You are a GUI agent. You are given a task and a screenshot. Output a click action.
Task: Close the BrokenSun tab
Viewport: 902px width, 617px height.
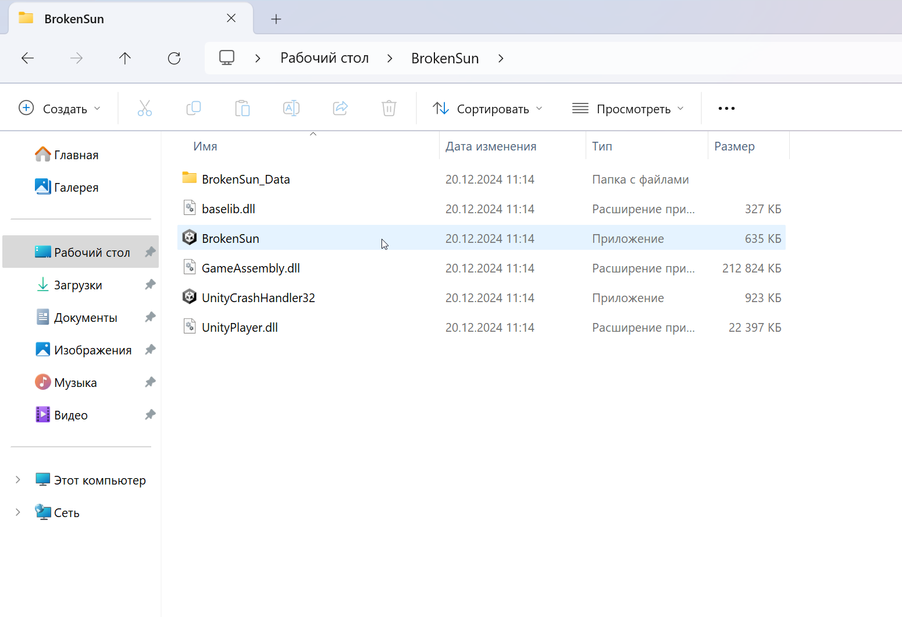tap(231, 19)
